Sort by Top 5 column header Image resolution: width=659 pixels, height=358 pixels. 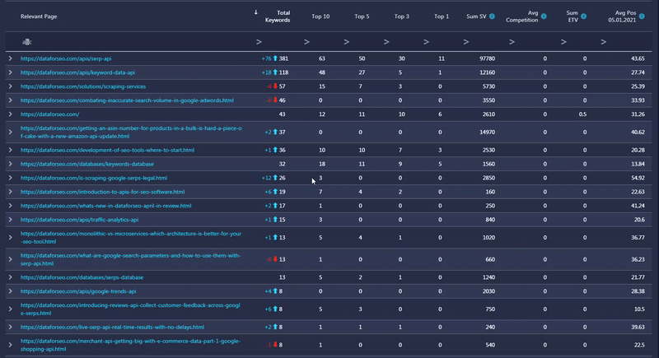pos(362,16)
